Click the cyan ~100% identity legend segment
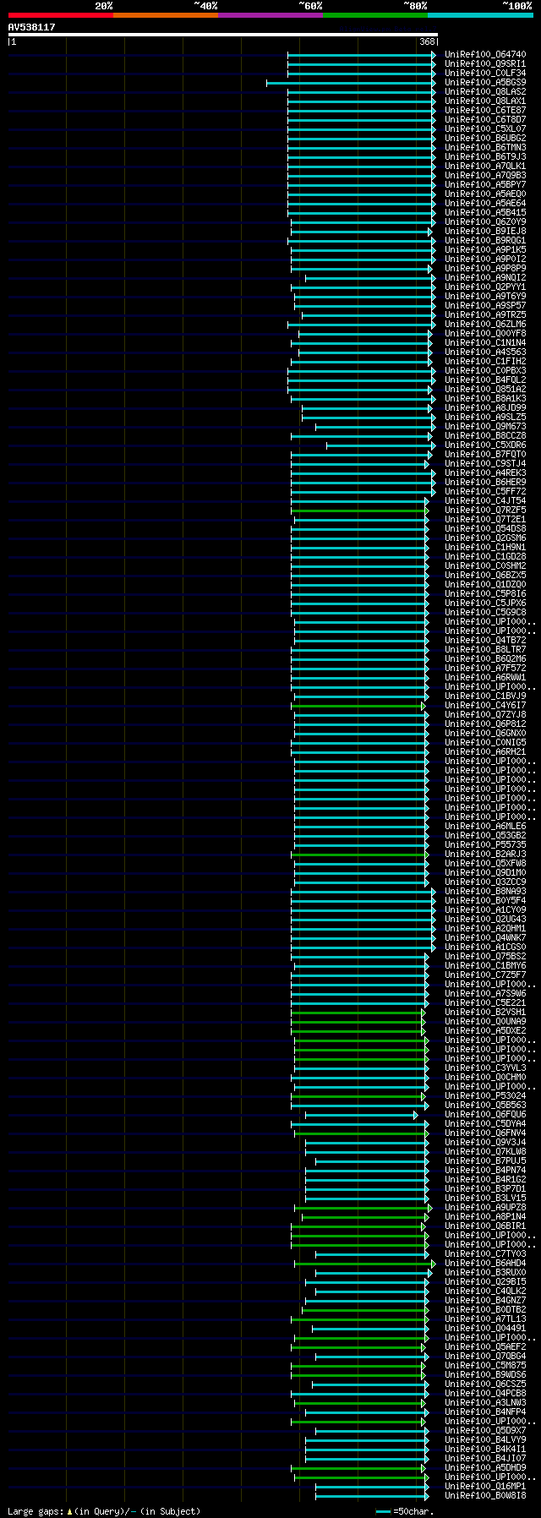This screenshot has height=1518, width=541. tap(480, 14)
